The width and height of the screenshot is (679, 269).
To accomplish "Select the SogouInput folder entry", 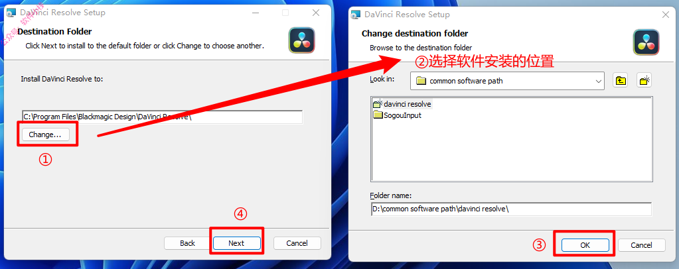I will coord(397,115).
